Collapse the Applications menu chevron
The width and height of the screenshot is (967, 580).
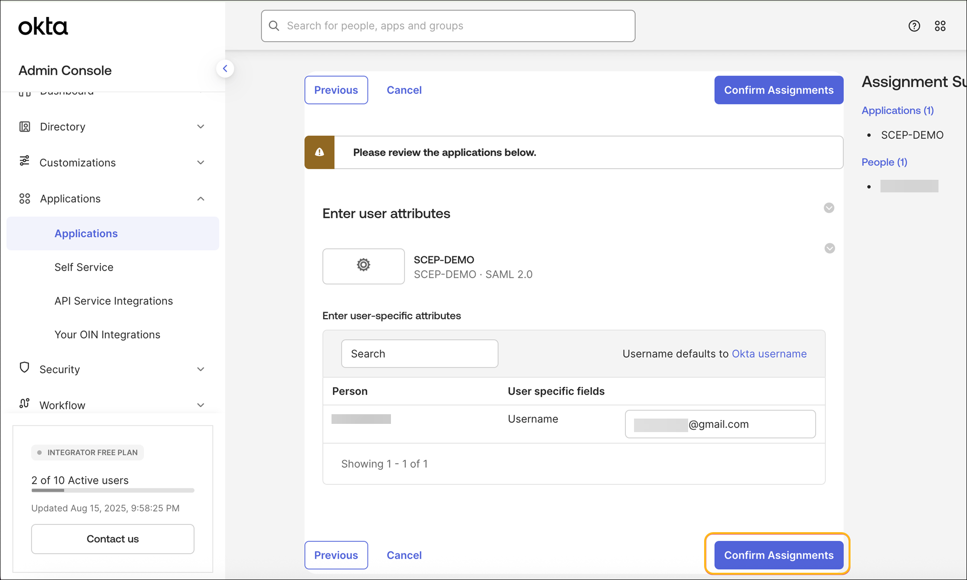(201, 199)
